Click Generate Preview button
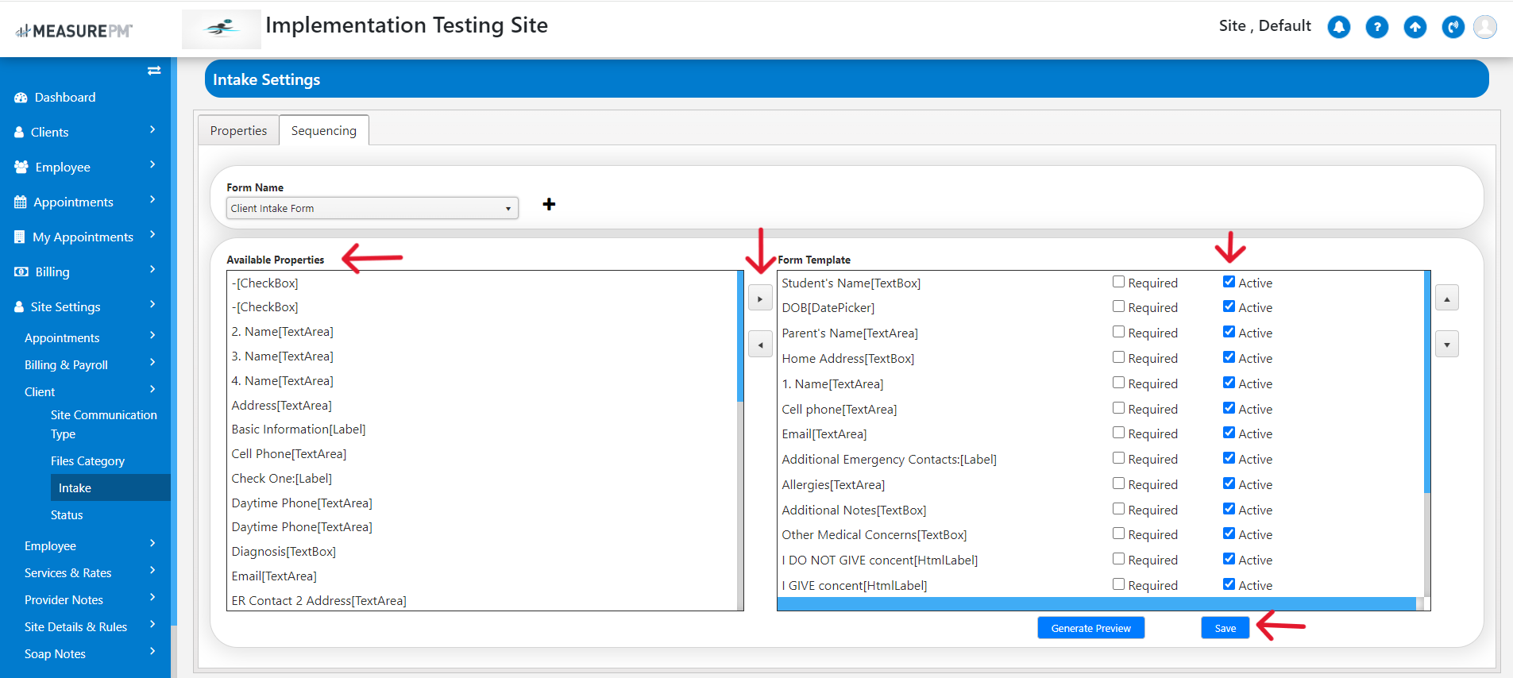Screen dimensions: 1513x678 click(1090, 628)
